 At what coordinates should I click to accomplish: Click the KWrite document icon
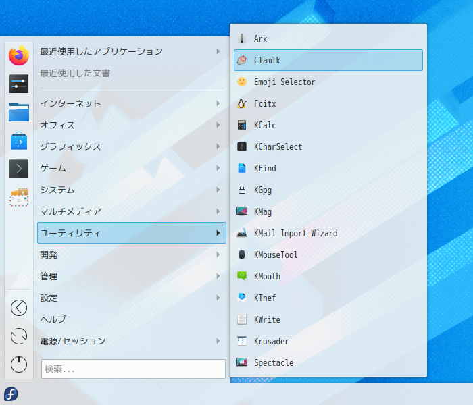tap(242, 319)
